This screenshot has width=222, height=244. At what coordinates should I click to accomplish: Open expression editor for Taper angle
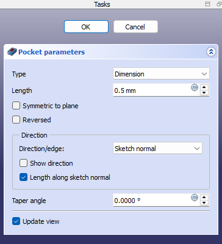point(195,198)
